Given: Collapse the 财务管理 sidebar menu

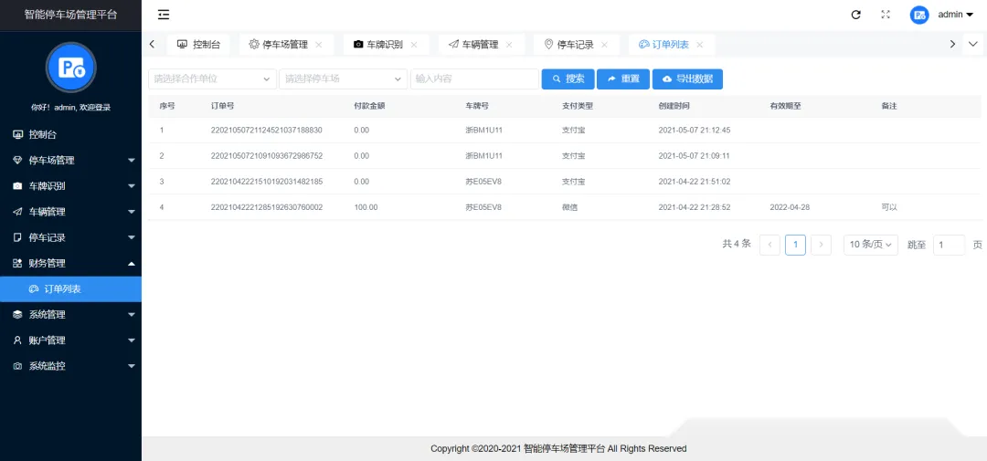Looking at the screenshot, I should tap(70, 263).
